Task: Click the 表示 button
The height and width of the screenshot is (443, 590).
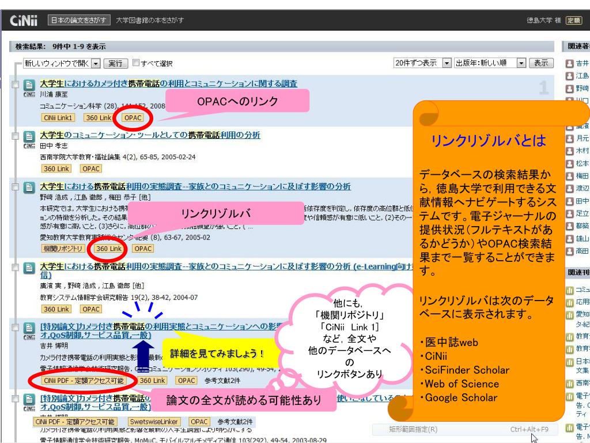Action: click(x=541, y=63)
